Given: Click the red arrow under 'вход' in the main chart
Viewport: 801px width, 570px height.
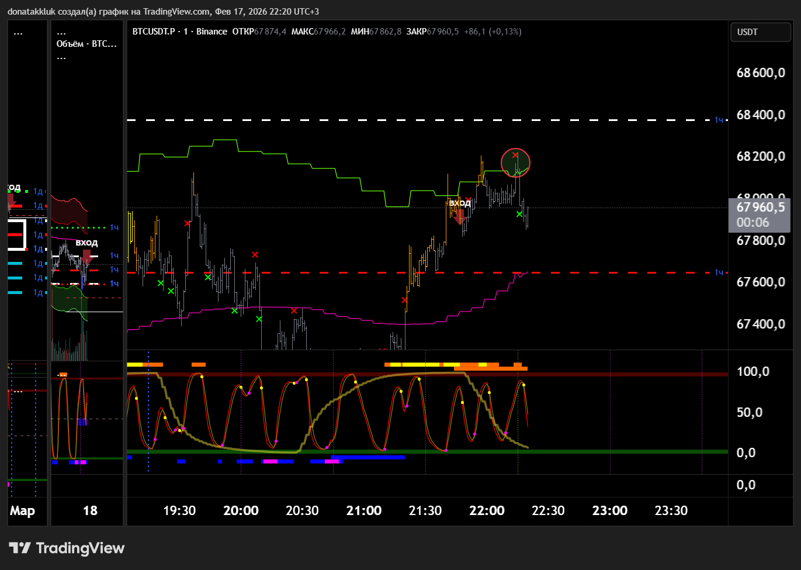Looking at the screenshot, I should 460,217.
